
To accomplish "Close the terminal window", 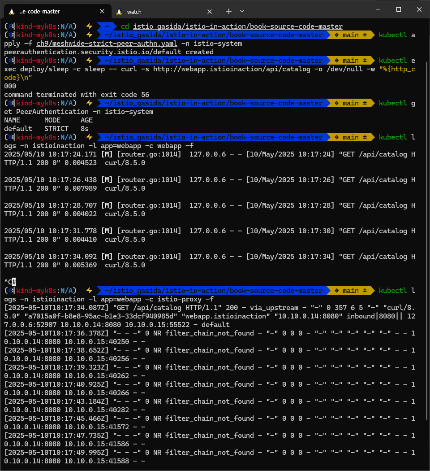I will [419, 9].
